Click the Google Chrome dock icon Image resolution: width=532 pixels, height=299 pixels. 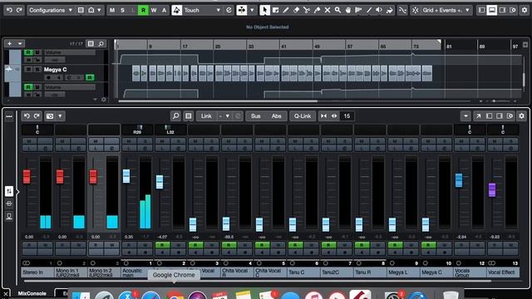(175, 295)
